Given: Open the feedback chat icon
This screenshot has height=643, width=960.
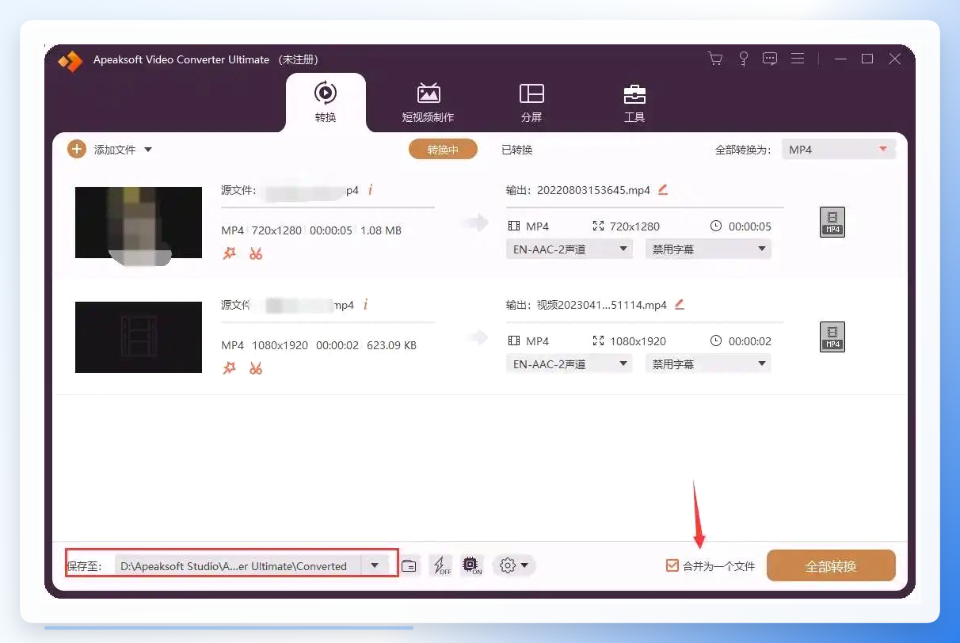Looking at the screenshot, I should (x=770, y=59).
